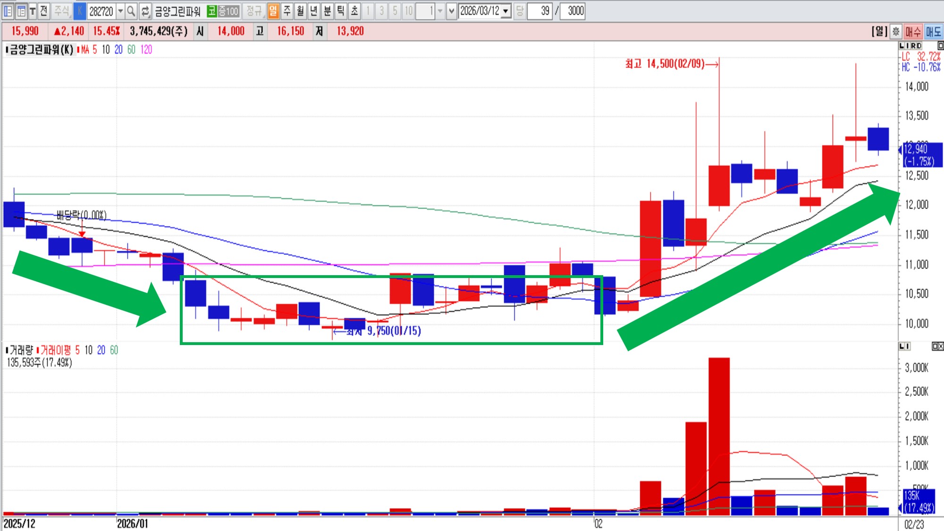Click the red 매수 buy button
The width and height of the screenshot is (944, 531).
click(913, 32)
